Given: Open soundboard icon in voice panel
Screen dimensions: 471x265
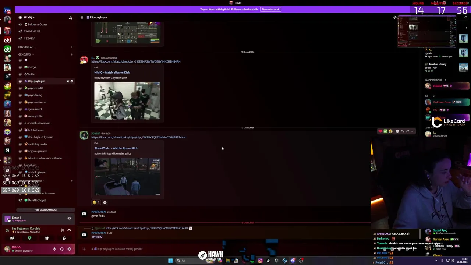Looking at the screenshot, I should tap(64, 238).
